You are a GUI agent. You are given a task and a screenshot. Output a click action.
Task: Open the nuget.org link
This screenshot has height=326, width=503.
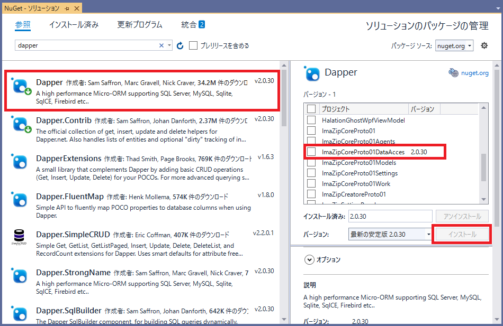click(x=475, y=73)
